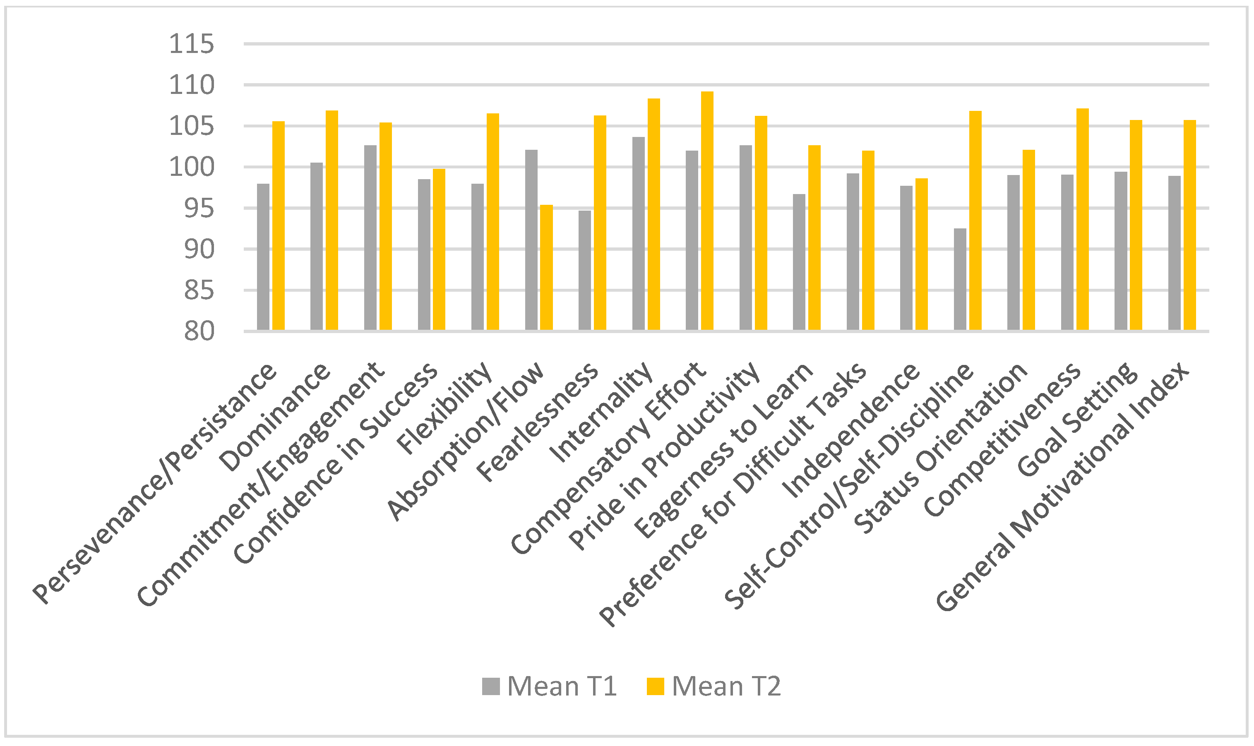This screenshot has height=746, width=1254.
Task: Click the gray Self-Control/Self-Discipline bar
Action: (960, 280)
